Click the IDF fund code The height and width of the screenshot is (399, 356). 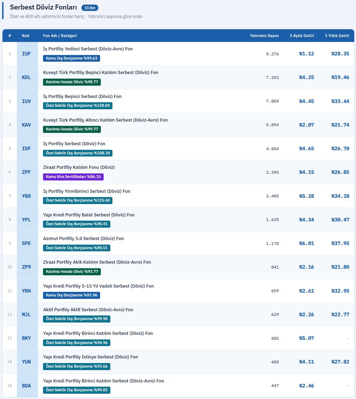click(x=26, y=149)
